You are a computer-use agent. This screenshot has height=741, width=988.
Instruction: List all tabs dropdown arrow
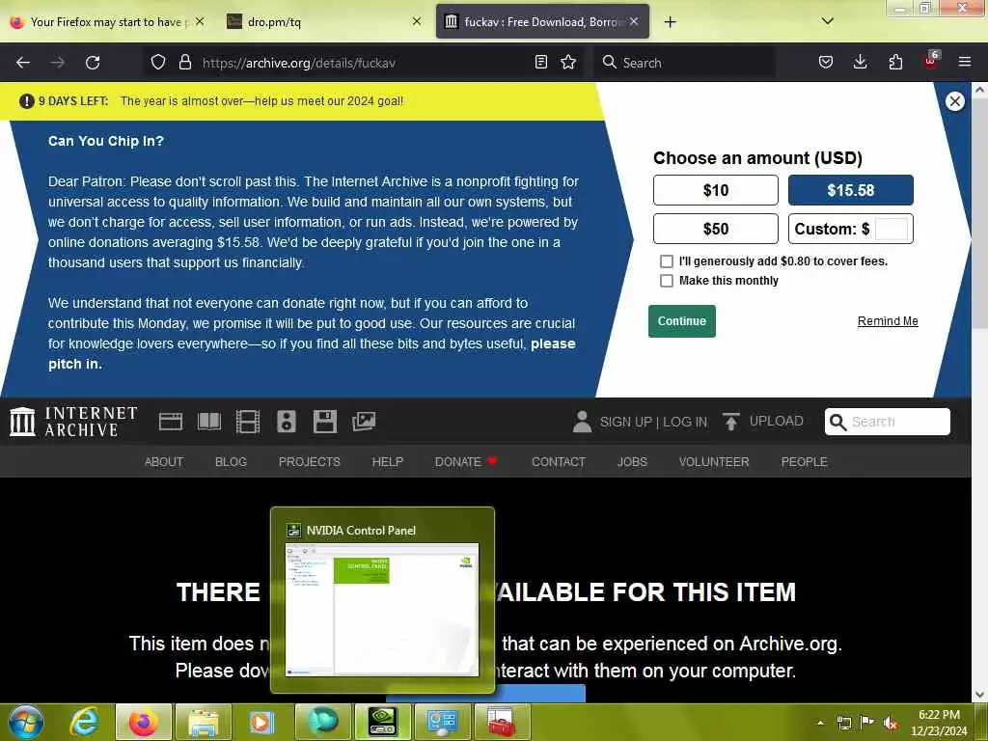click(827, 21)
